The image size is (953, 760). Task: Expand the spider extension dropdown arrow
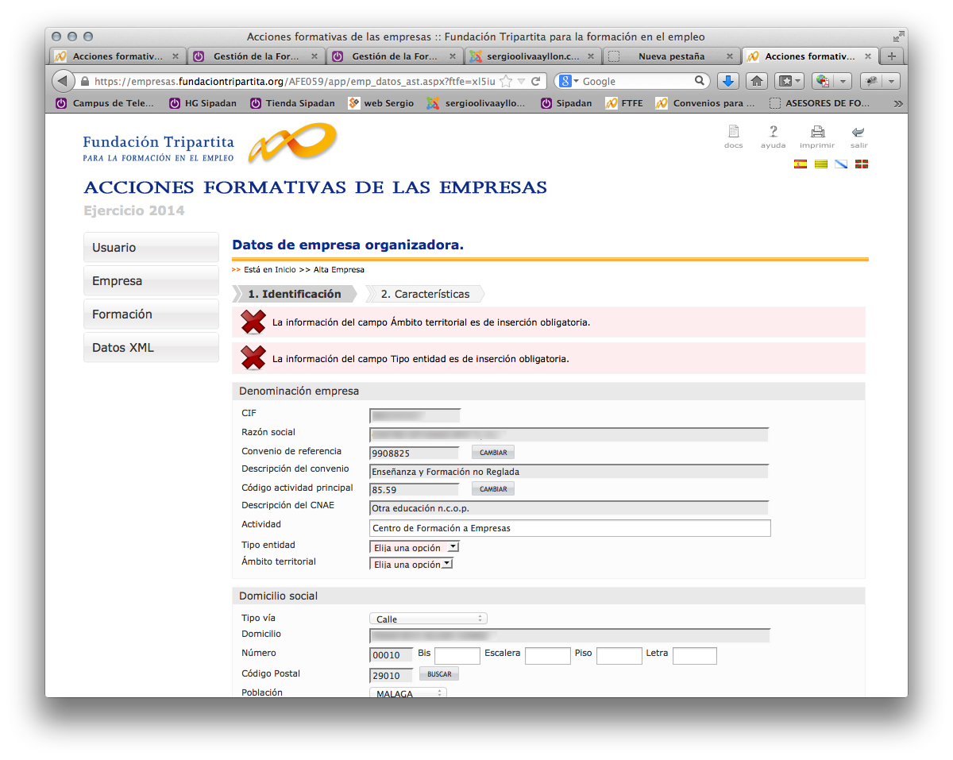pyautogui.click(x=892, y=81)
